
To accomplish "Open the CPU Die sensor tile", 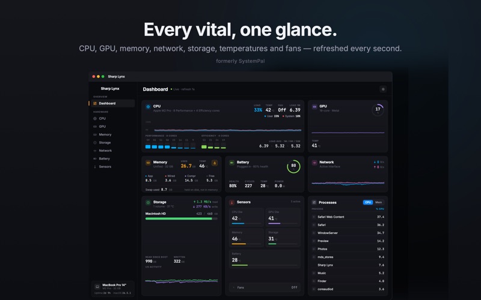I will click(x=247, y=217).
